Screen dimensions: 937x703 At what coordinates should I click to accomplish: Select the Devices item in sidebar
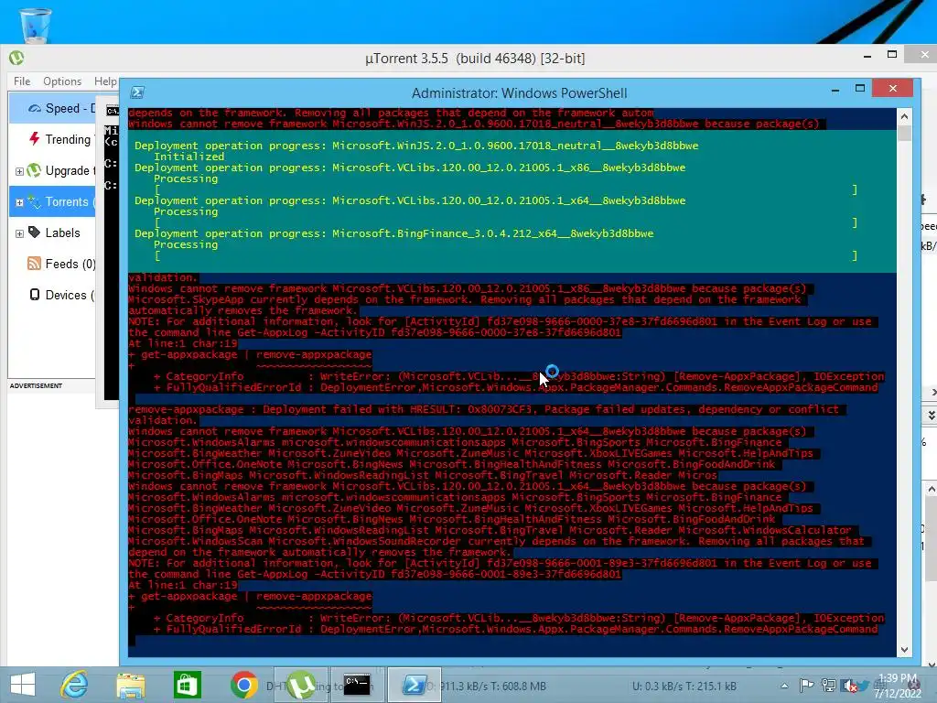52,295
